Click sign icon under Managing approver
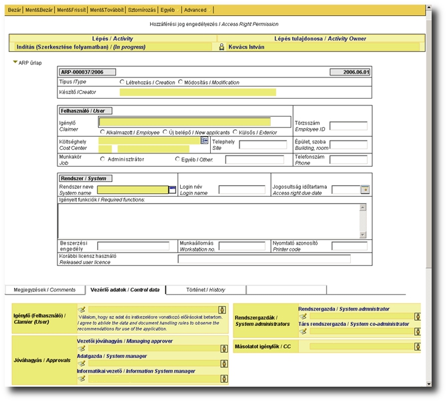447x402 pixels. [x=81, y=348]
